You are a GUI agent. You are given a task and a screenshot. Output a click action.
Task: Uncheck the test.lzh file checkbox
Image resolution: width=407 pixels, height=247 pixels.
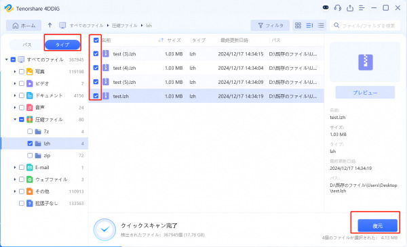[96, 96]
